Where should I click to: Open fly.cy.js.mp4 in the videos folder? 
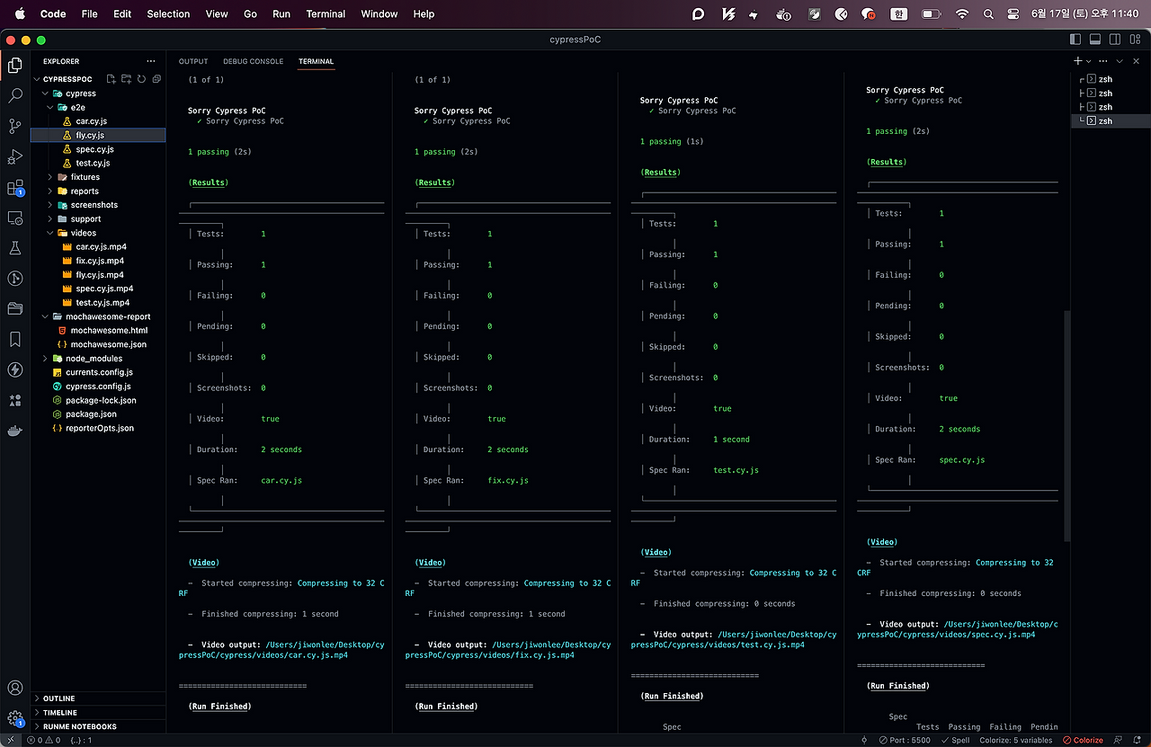coord(100,274)
